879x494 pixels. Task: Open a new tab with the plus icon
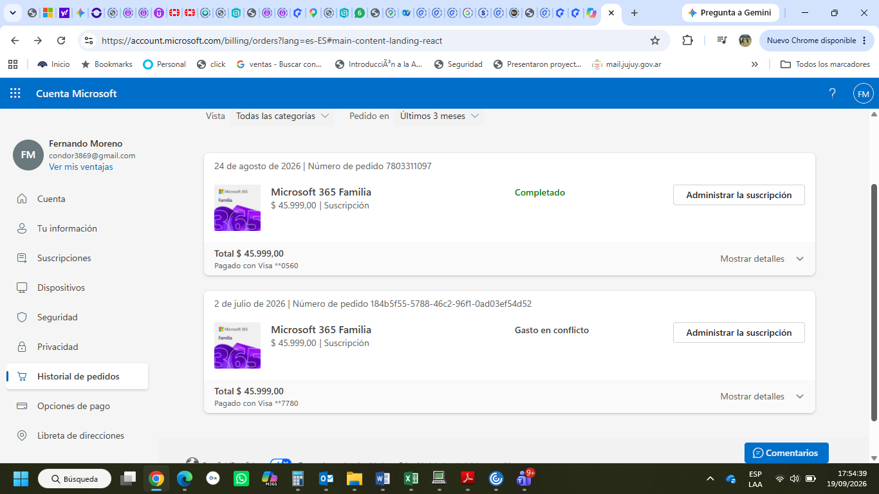634,13
